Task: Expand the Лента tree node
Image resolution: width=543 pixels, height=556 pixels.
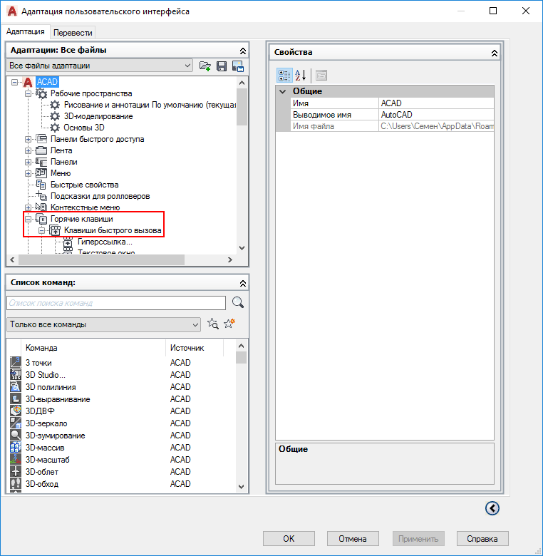Action: tap(29, 150)
